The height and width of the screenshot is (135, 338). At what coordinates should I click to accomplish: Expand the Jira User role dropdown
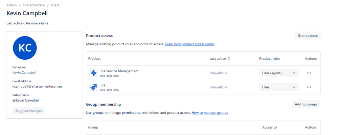(x=279, y=87)
